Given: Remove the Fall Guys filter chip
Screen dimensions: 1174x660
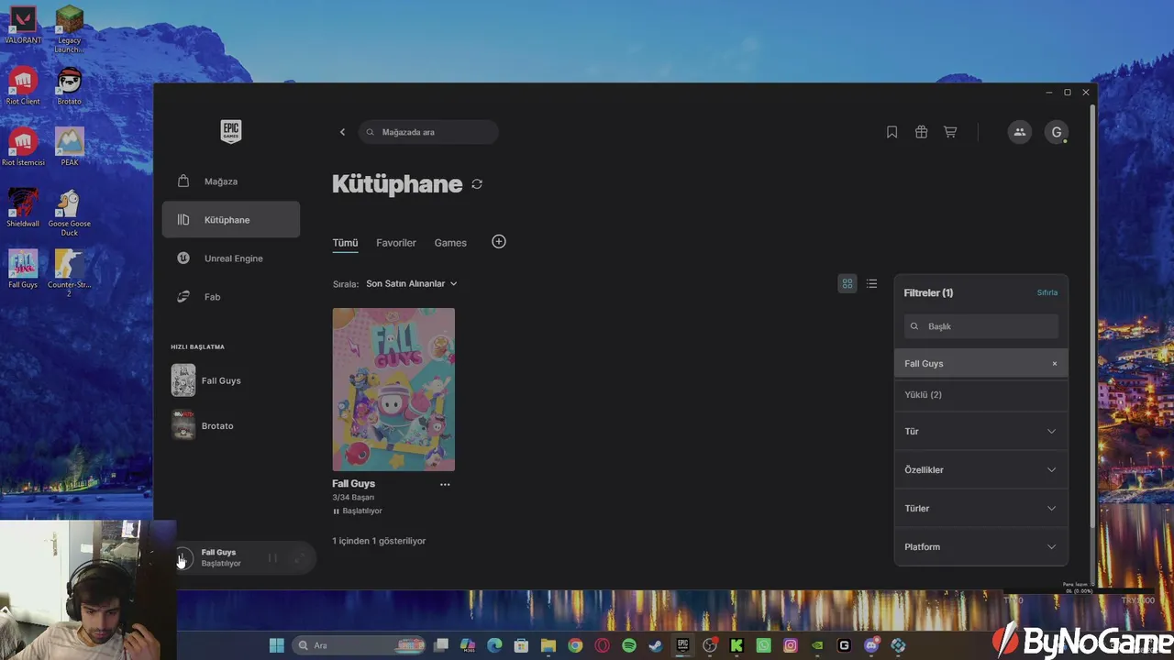Looking at the screenshot, I should coord(1055,364).
